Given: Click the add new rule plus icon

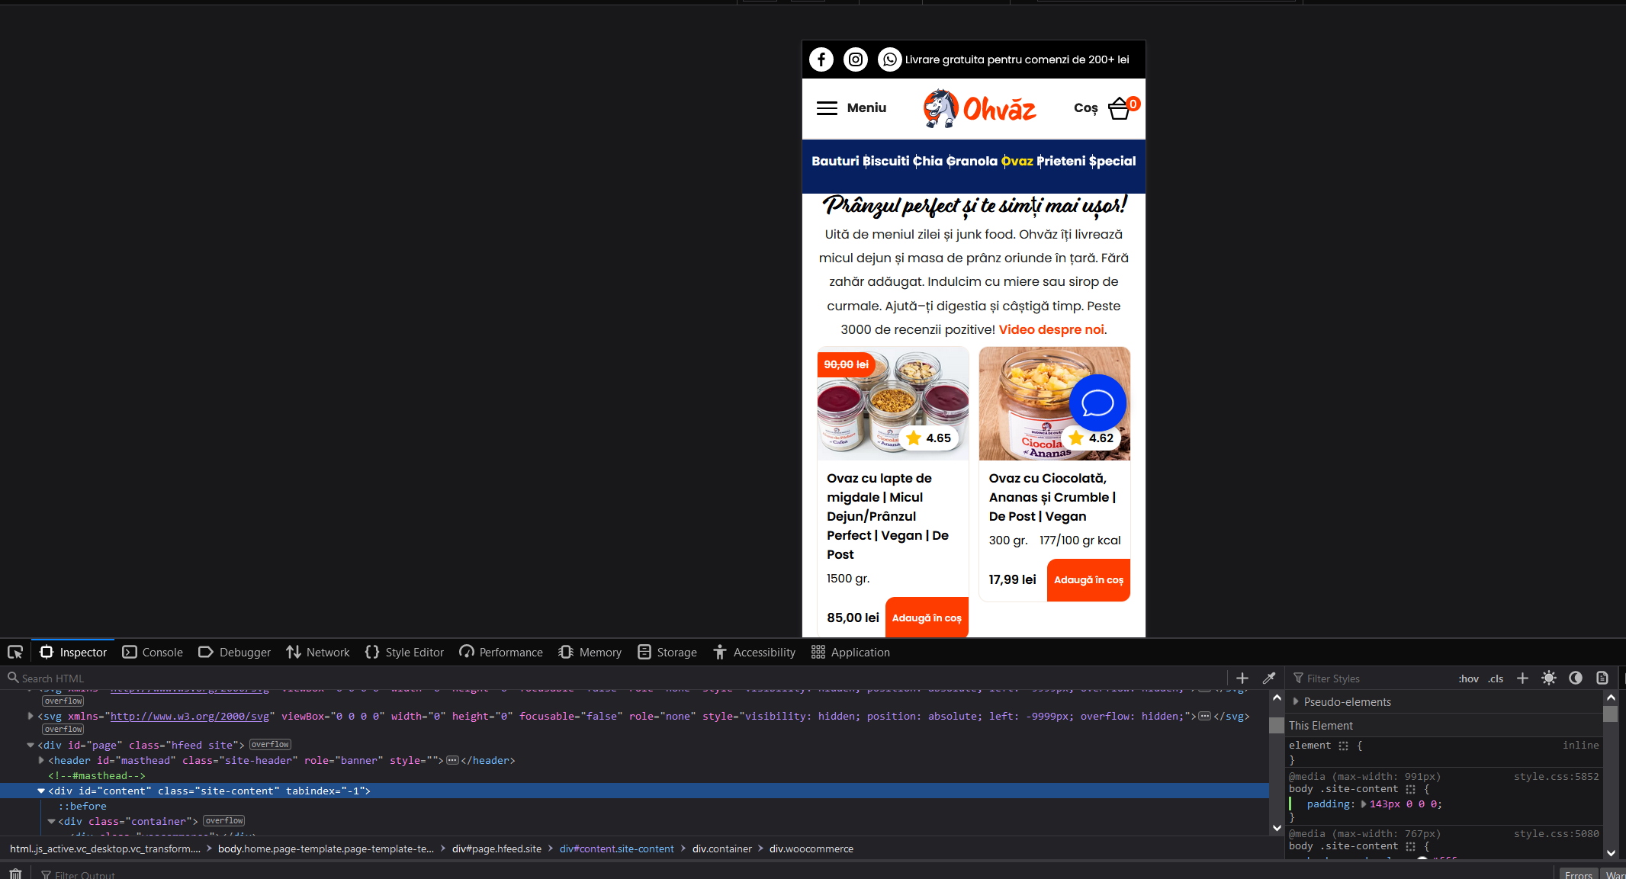Looking at the screenshot, I should [x=1522, y=678].
